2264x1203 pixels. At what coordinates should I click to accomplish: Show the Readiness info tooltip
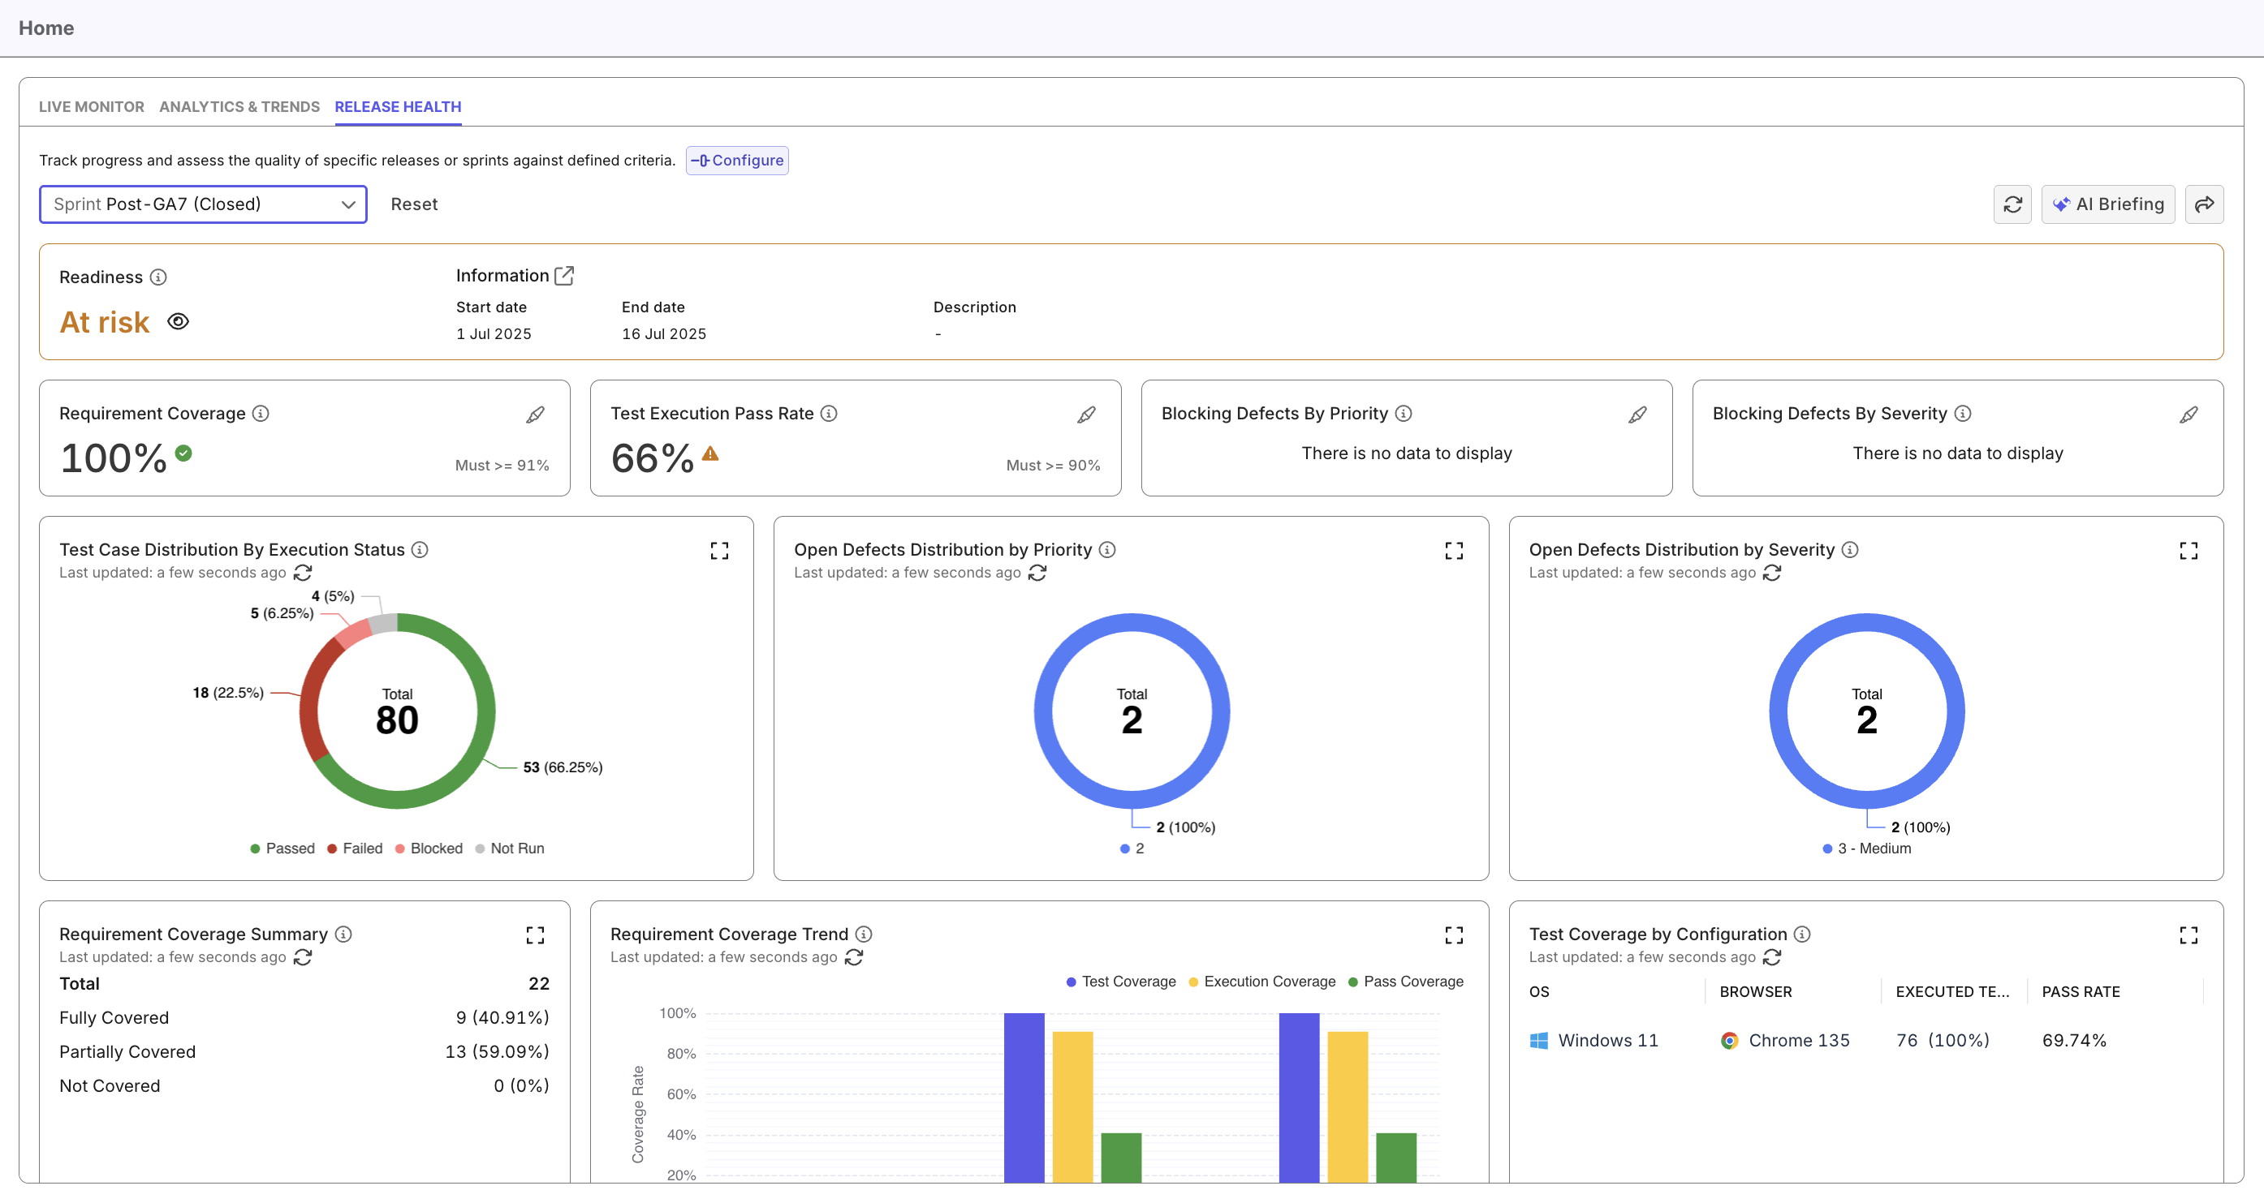pos(159,277)
